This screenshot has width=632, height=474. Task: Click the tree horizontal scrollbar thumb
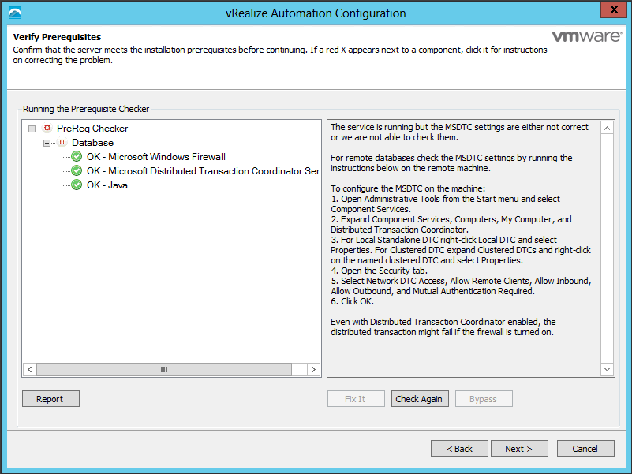point(163,369)
